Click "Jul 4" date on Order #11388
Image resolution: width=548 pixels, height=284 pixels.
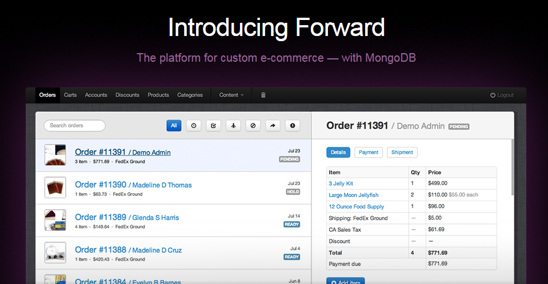click(x=295, y=249)
